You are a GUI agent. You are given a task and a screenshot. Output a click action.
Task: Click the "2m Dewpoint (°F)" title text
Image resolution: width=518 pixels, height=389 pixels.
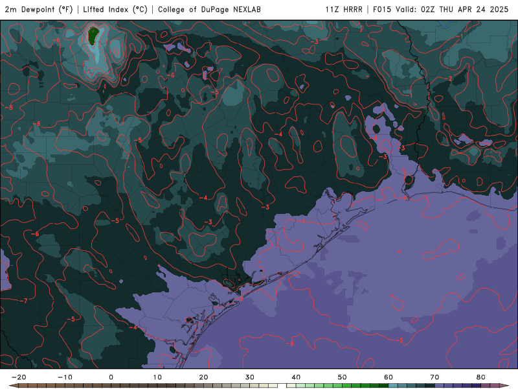39,10
